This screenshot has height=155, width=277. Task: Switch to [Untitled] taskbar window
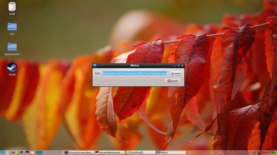pos(141,152)
